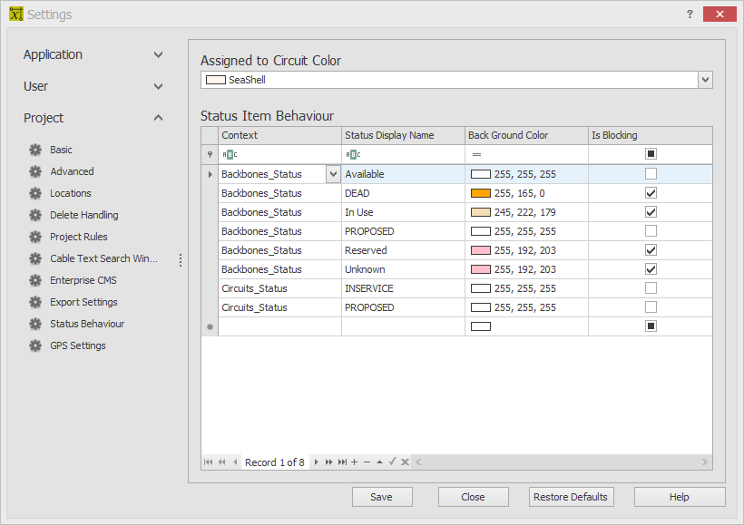Open GPS Settings page
Image resolution: width=744 pixels, height=525 pixels.
[78, 346]
